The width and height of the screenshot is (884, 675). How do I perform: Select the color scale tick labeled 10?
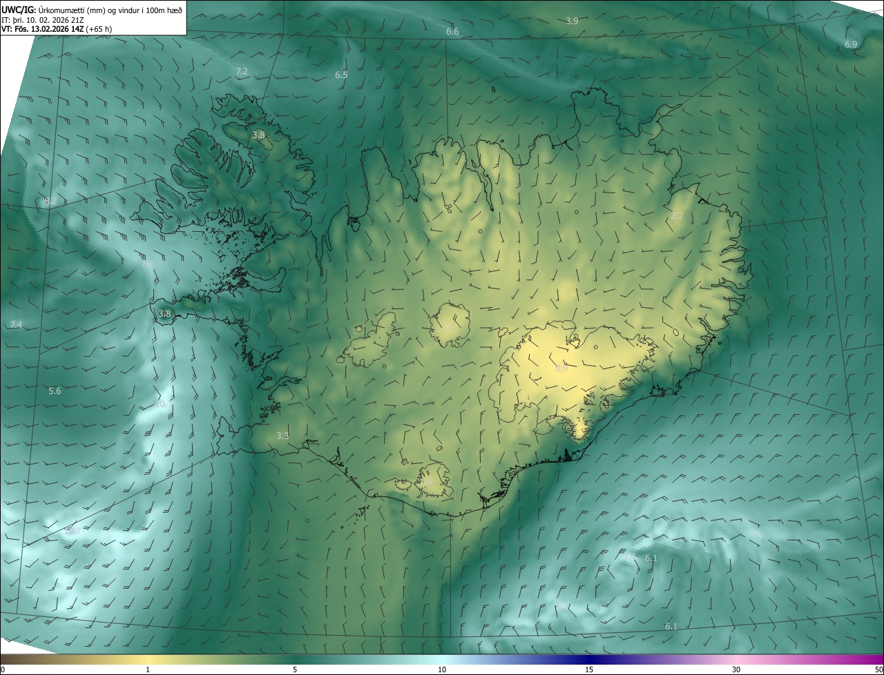442,669
